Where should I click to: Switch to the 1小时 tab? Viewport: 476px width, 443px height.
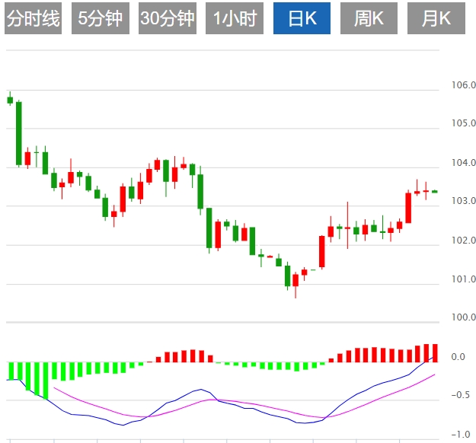pyautogui.click(x=235, y=19)
